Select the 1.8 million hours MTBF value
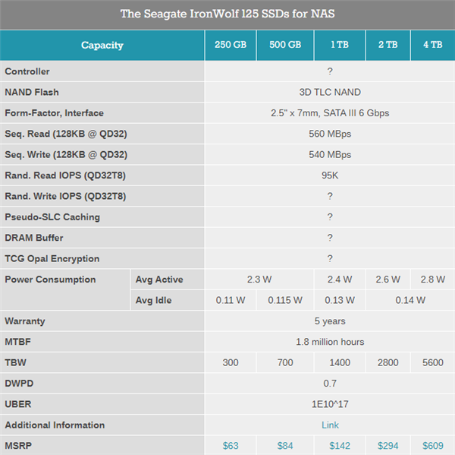455x455 pixels. click(x=330, y=342)
